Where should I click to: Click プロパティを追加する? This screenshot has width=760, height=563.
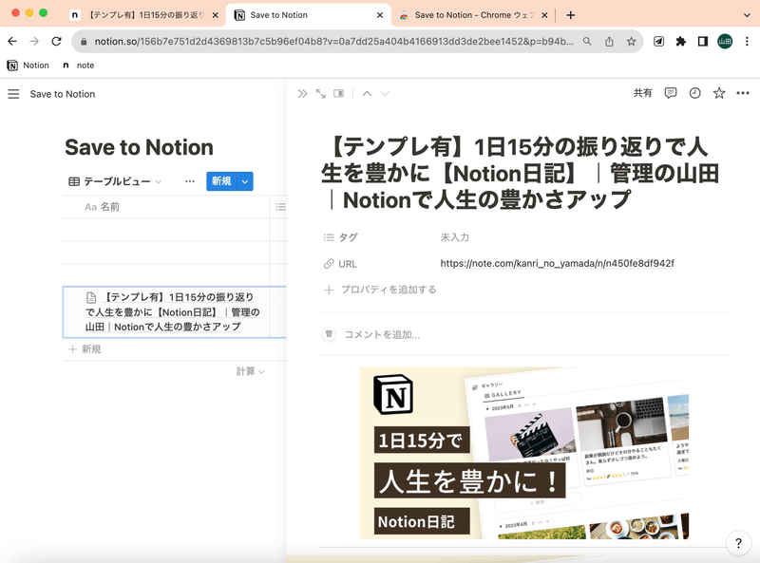coord(381,290)
